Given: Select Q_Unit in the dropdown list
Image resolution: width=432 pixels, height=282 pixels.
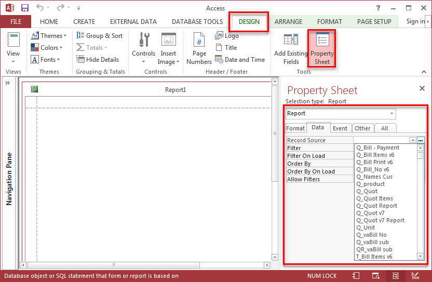Looking at the screenshot, I should pyautogui.click(x=366, y=227).
